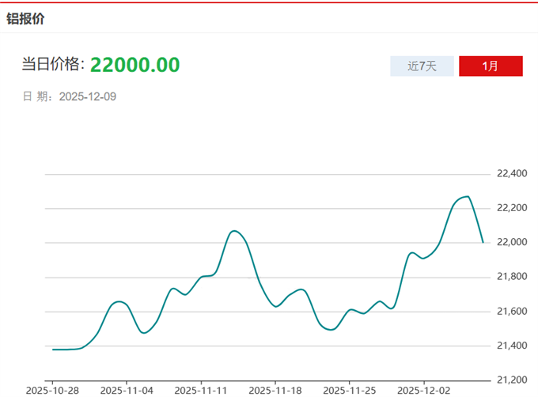Click the 21,600 y-axis value
The image size is (538, 397).
pos(511,312)
